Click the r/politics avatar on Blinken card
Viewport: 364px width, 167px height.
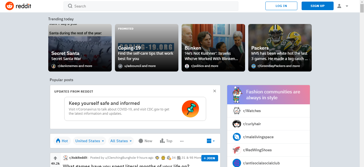coord(187,66)
